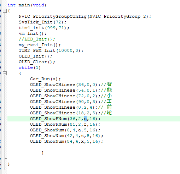Place cursor on int main(void) line

click(27, 5)
